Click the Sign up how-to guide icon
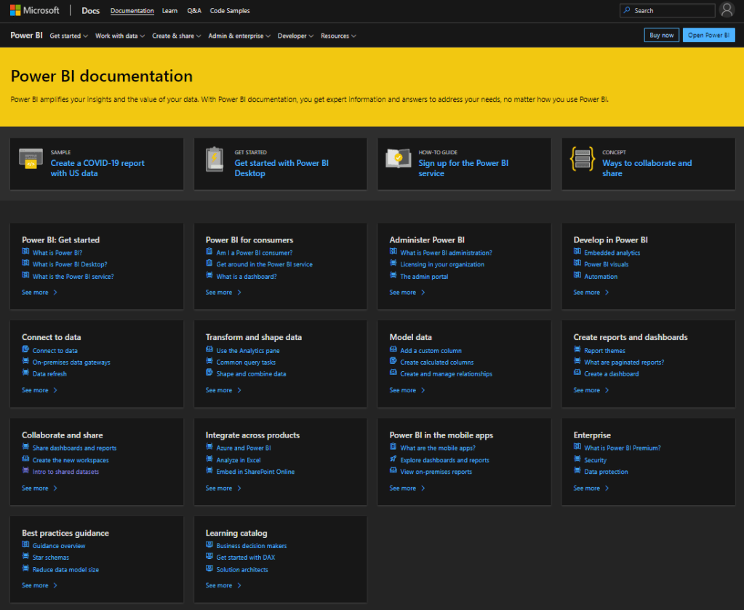 point(399,159)
